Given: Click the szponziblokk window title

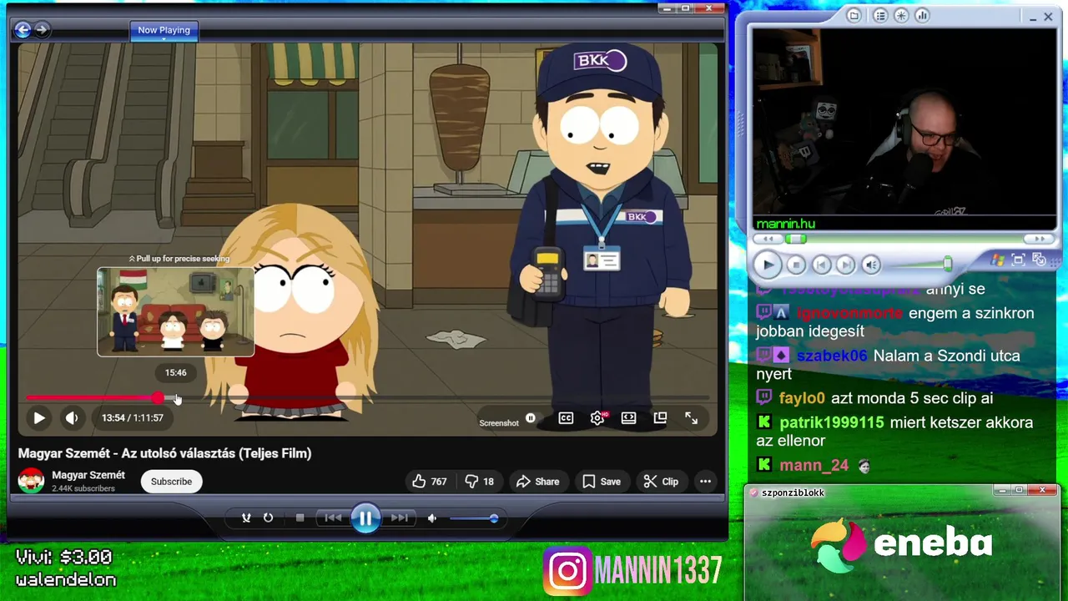Looking at the screenshot, I should coord(792,492).
